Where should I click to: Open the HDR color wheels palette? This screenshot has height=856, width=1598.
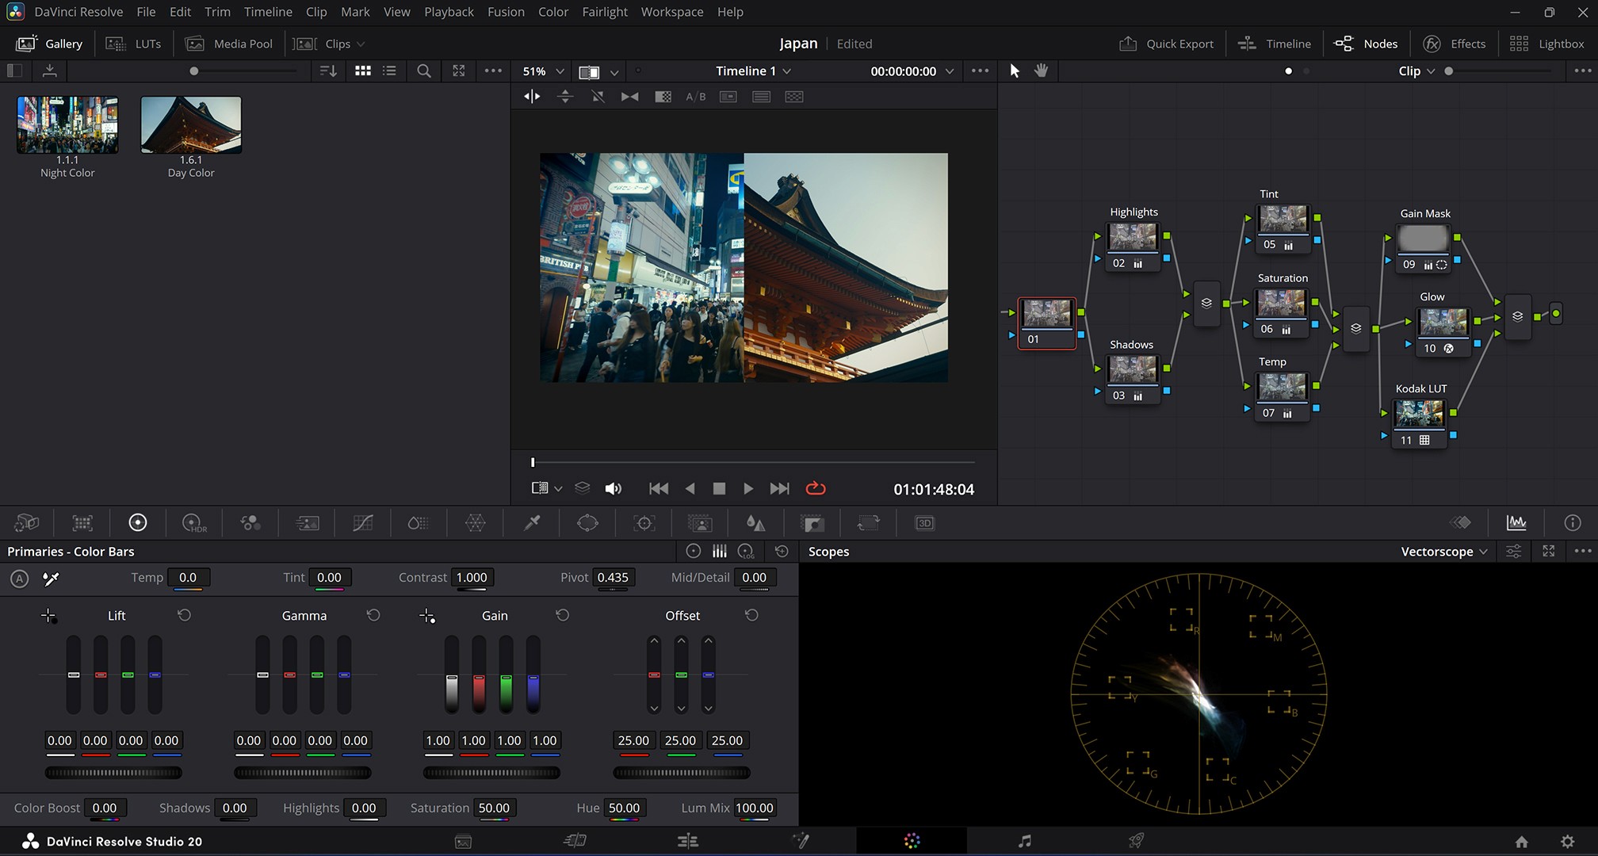193,523
